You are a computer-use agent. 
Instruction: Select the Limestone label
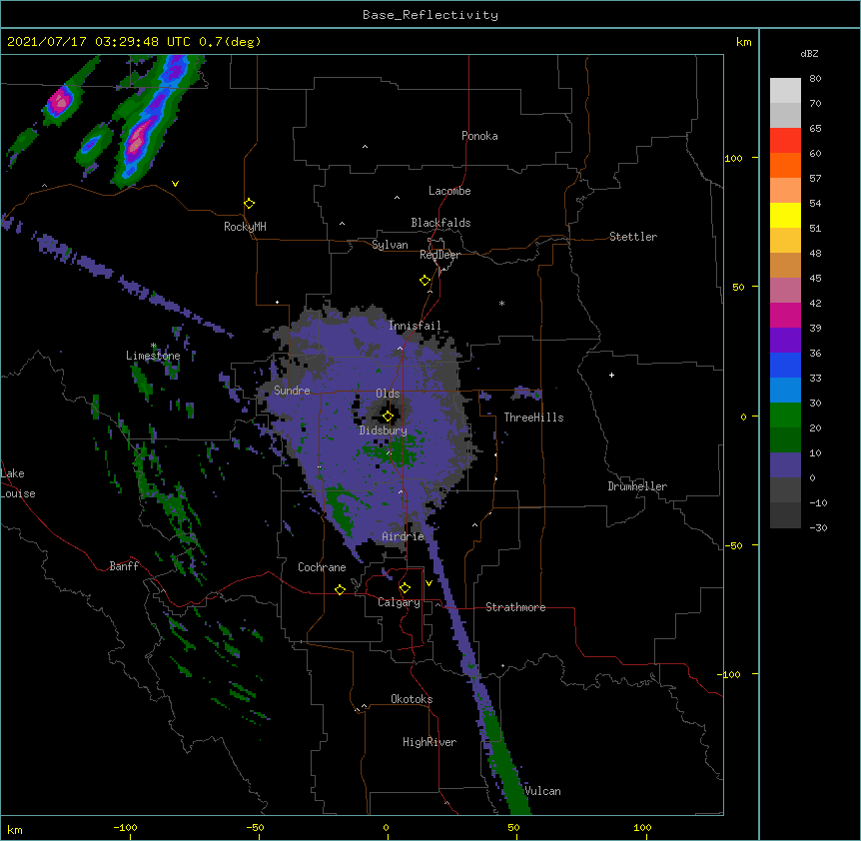point(153,356)
